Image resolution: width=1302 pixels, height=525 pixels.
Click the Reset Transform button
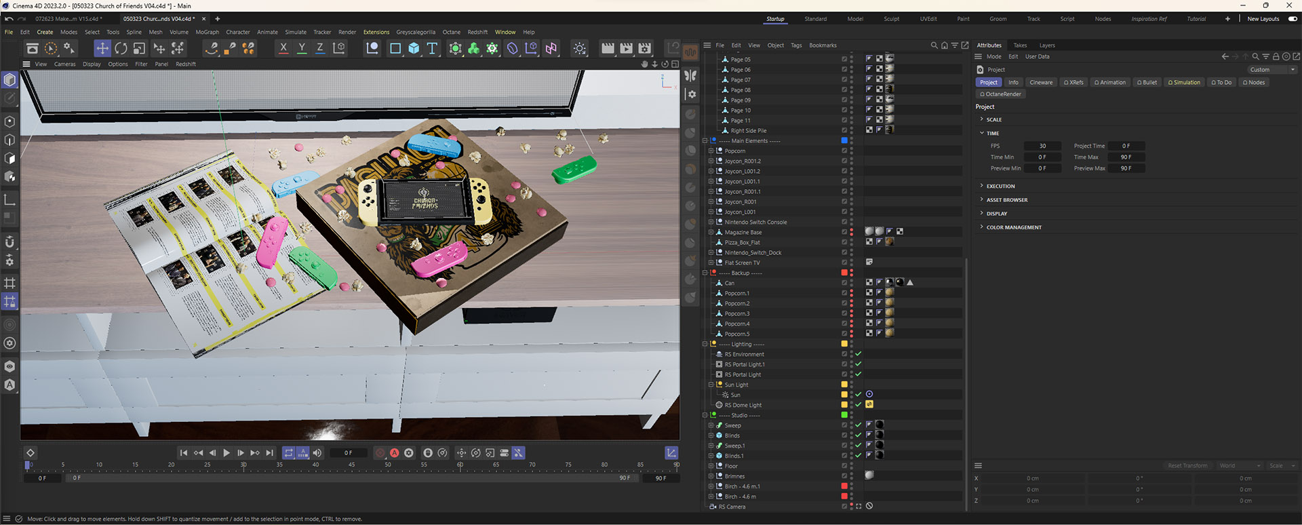1187,466
